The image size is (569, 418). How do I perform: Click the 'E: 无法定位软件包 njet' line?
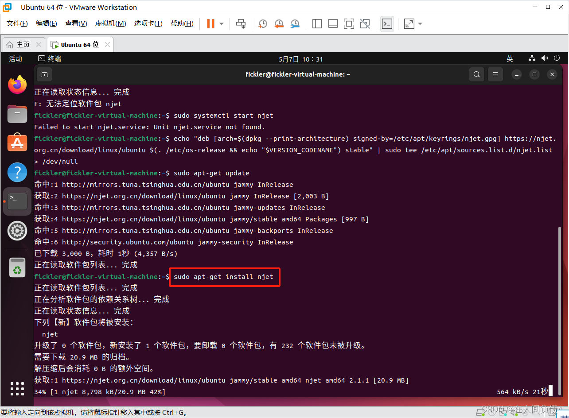78,104
